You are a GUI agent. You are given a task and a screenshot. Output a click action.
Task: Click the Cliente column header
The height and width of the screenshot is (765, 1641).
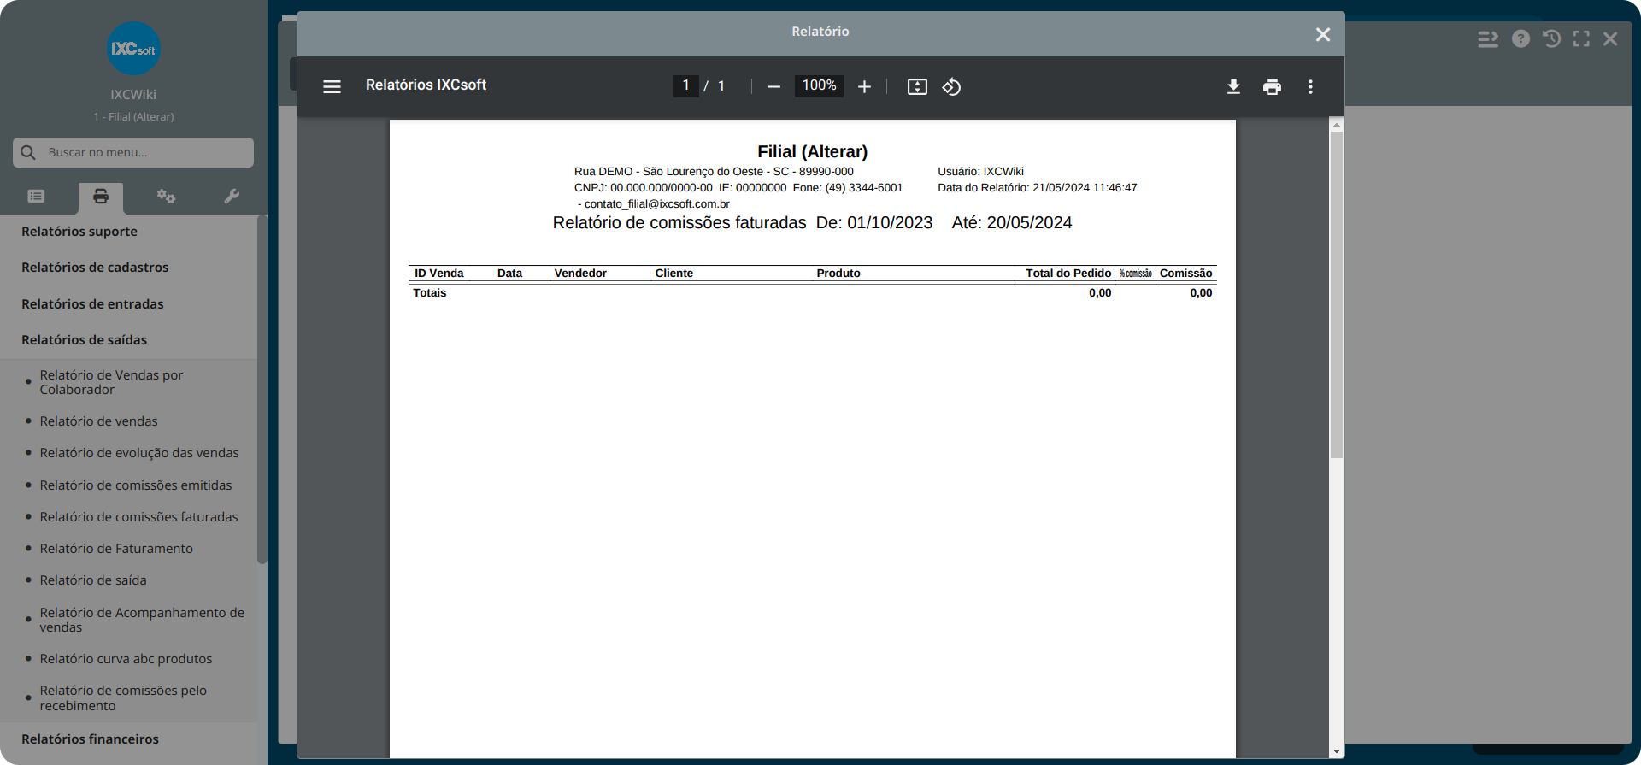coord(674,274)
